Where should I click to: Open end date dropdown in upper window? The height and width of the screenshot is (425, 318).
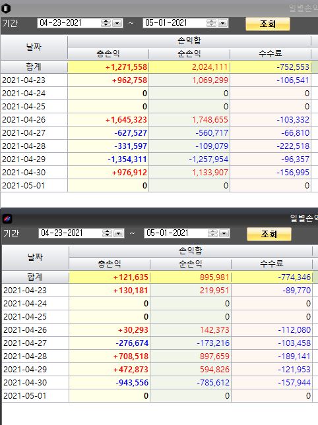223,23
